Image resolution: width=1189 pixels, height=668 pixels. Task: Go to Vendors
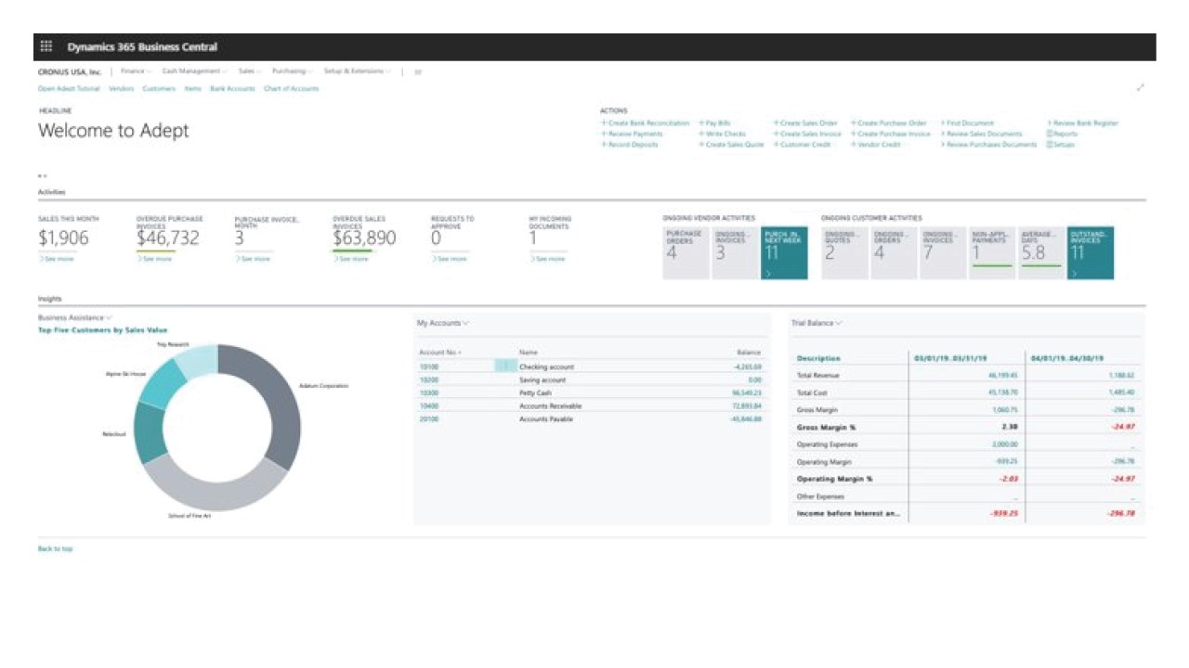coord(122,89)
